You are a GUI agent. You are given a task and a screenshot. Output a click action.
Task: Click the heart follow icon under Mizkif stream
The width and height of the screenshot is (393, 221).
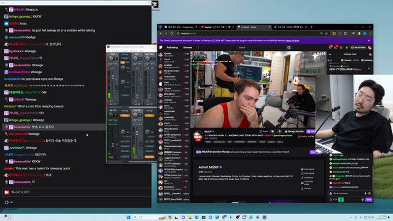point(273,131)
